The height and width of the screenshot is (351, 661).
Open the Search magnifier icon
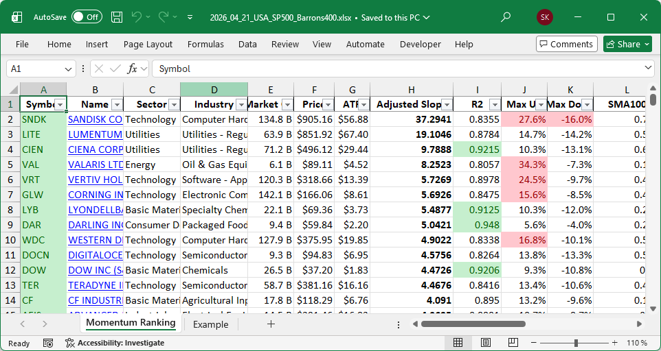[x=506, y=17]
